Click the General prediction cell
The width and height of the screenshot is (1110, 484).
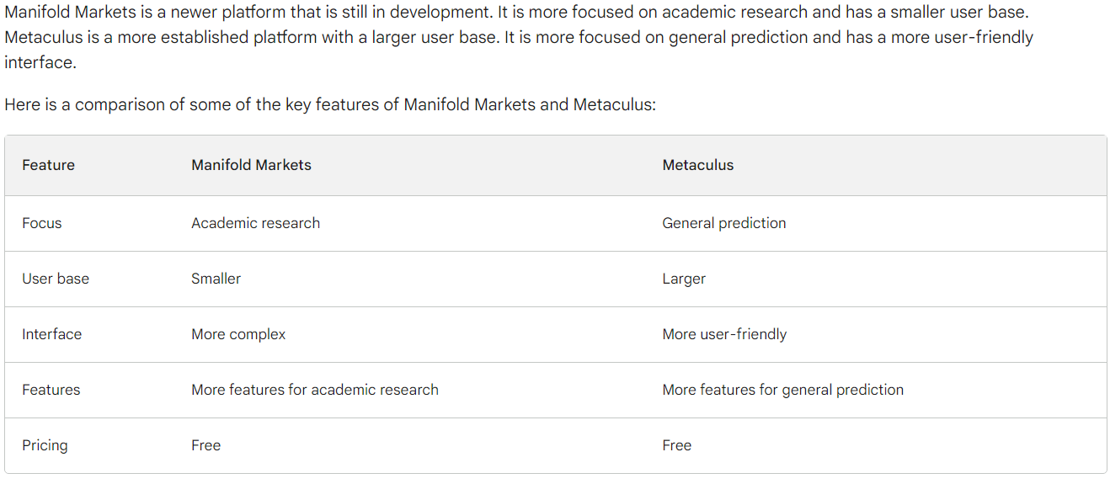tap(723, 223)
